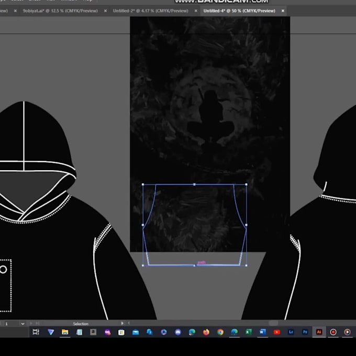Launch Microsoft Store from the taskbar

click(121, 332)
